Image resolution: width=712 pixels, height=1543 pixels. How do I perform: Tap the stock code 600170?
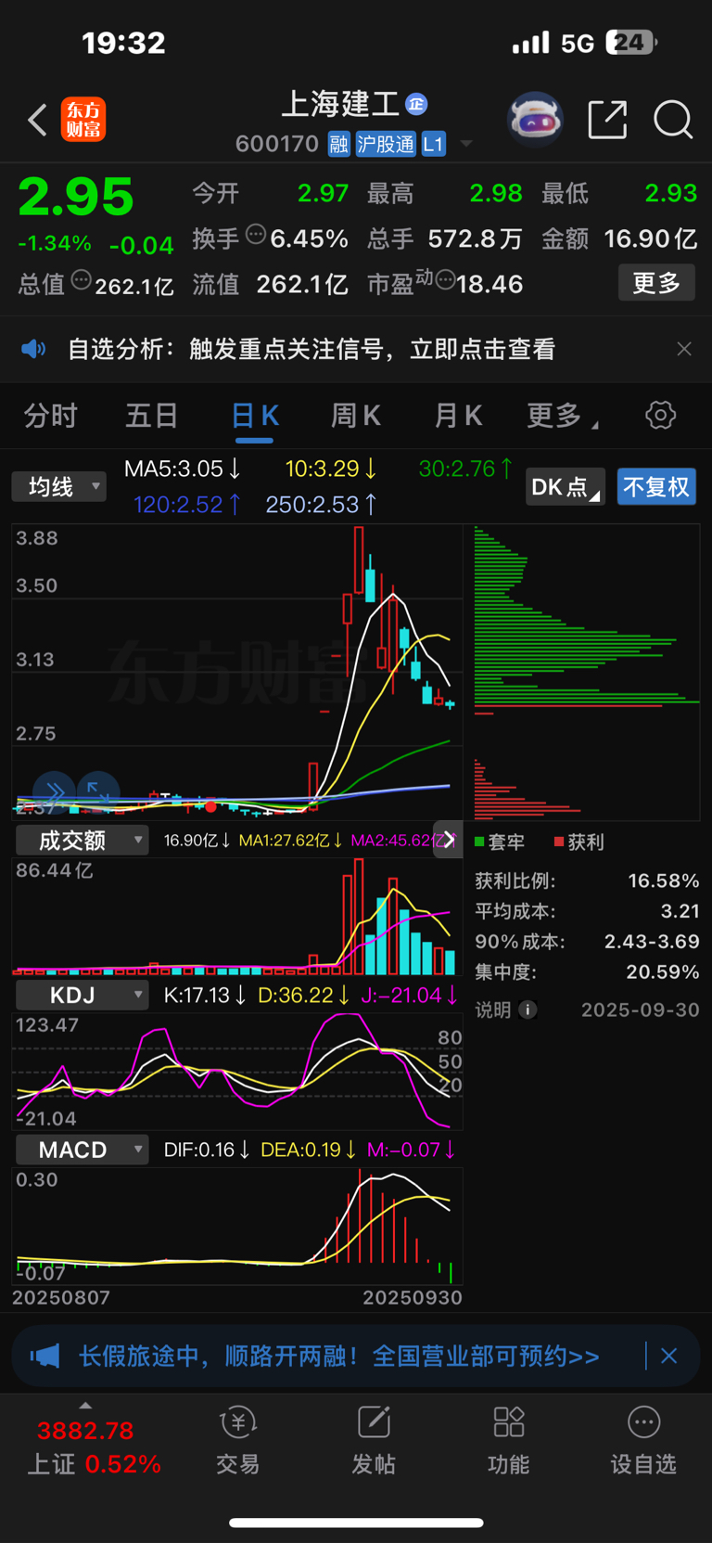[x=277, y=144]
